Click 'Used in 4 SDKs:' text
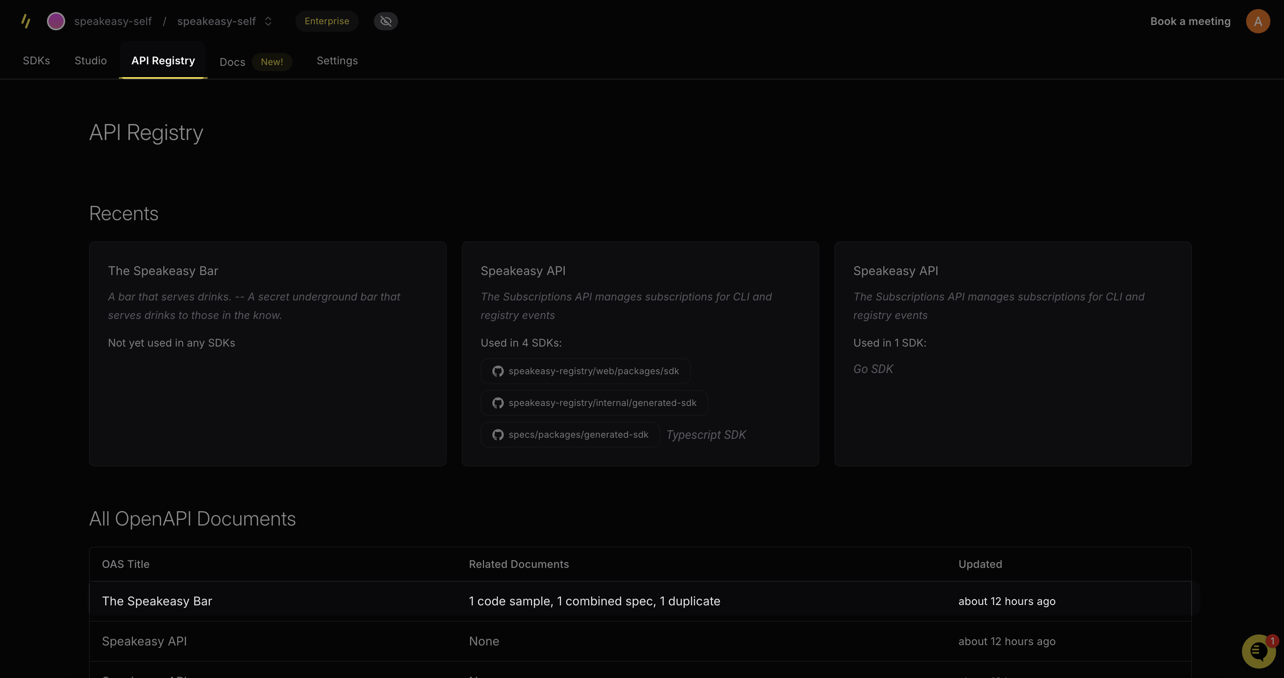 click(x=521, y=343)
